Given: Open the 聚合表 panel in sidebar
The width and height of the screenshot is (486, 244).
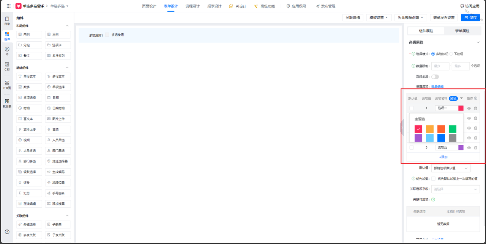Looking at the screenshot, I should pyautogui.click(x=7, y=103).
